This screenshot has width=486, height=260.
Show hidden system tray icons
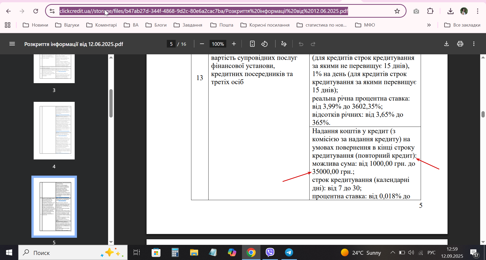pyautogui.click(x=393, y=252)
